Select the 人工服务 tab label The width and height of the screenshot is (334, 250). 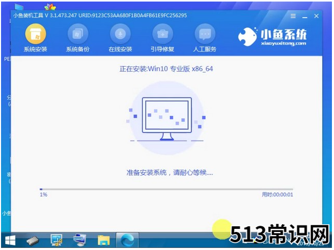[x=205, y=50]
